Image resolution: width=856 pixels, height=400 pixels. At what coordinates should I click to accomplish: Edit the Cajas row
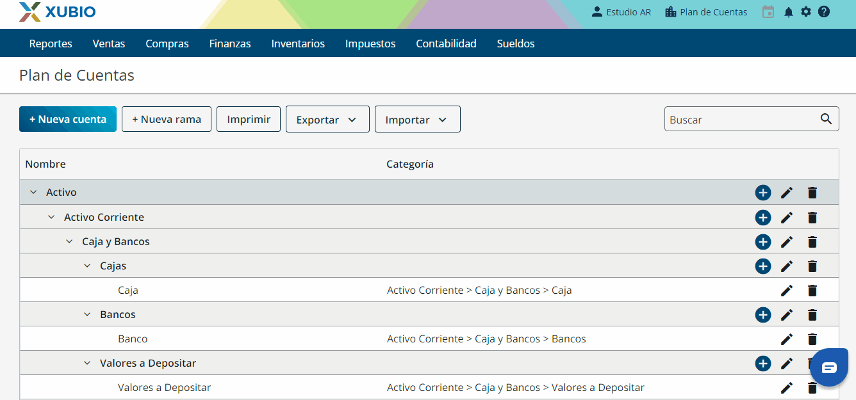787,266
